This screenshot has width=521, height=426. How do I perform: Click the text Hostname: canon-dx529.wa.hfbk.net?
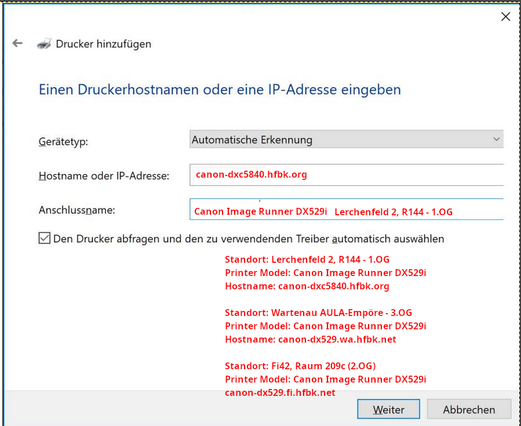tap(311, 339)
